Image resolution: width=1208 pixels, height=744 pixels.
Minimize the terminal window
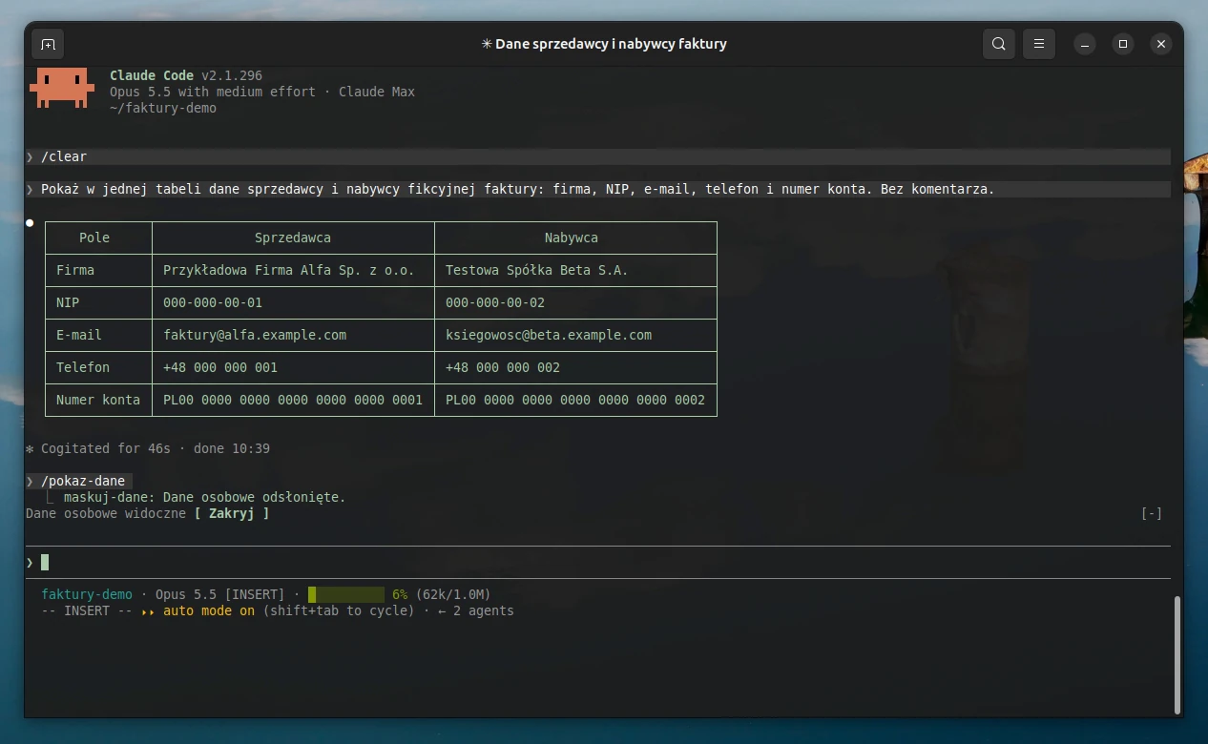point(1085,44)
